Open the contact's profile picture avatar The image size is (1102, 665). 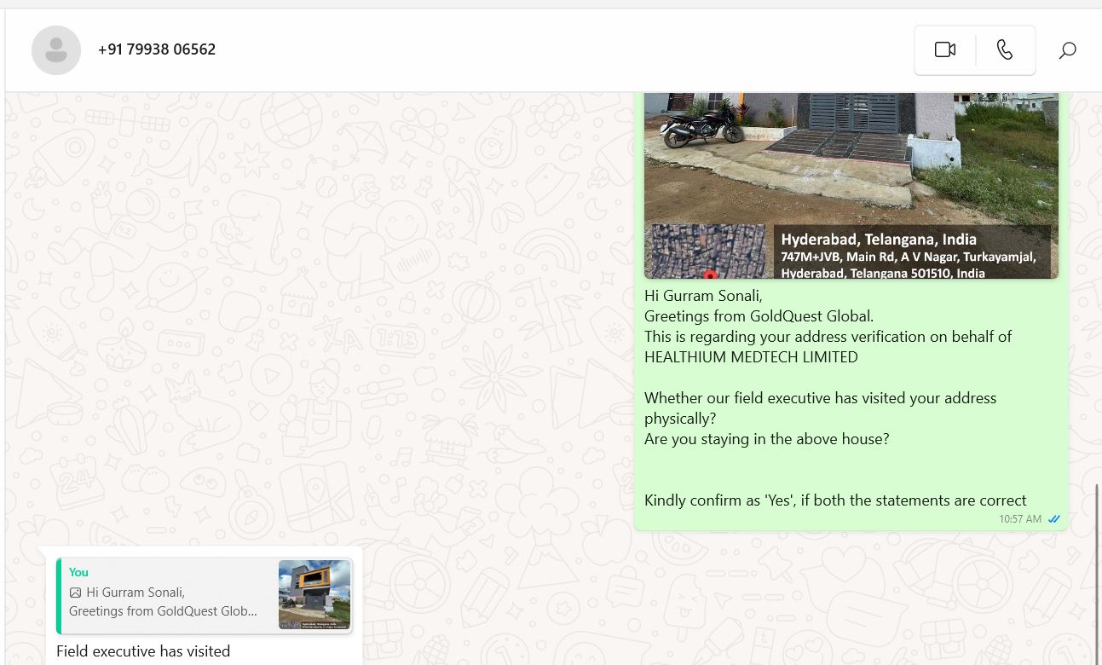click(56, 50)
